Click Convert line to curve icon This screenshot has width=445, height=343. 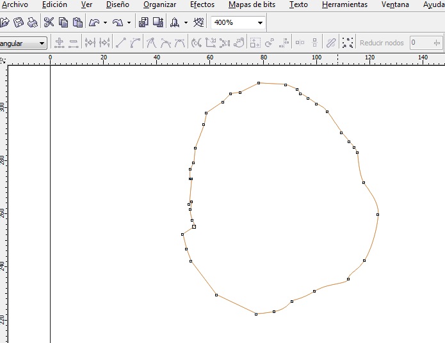(x=135, y=43)
